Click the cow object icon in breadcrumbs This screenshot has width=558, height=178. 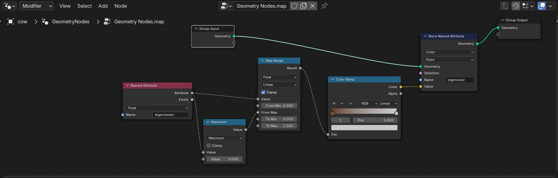(10, 21)
